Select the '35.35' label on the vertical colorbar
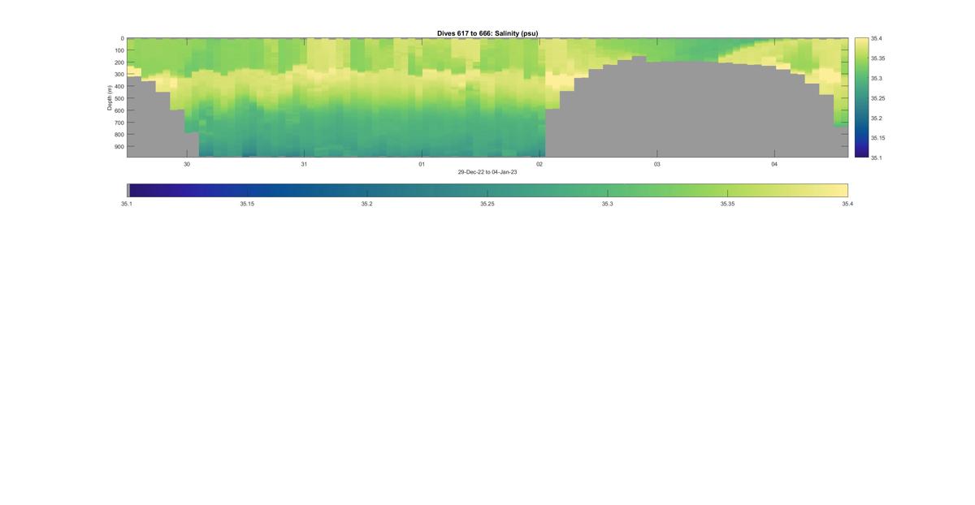This screenshot has height=505, width=975. tap(878, 58)
